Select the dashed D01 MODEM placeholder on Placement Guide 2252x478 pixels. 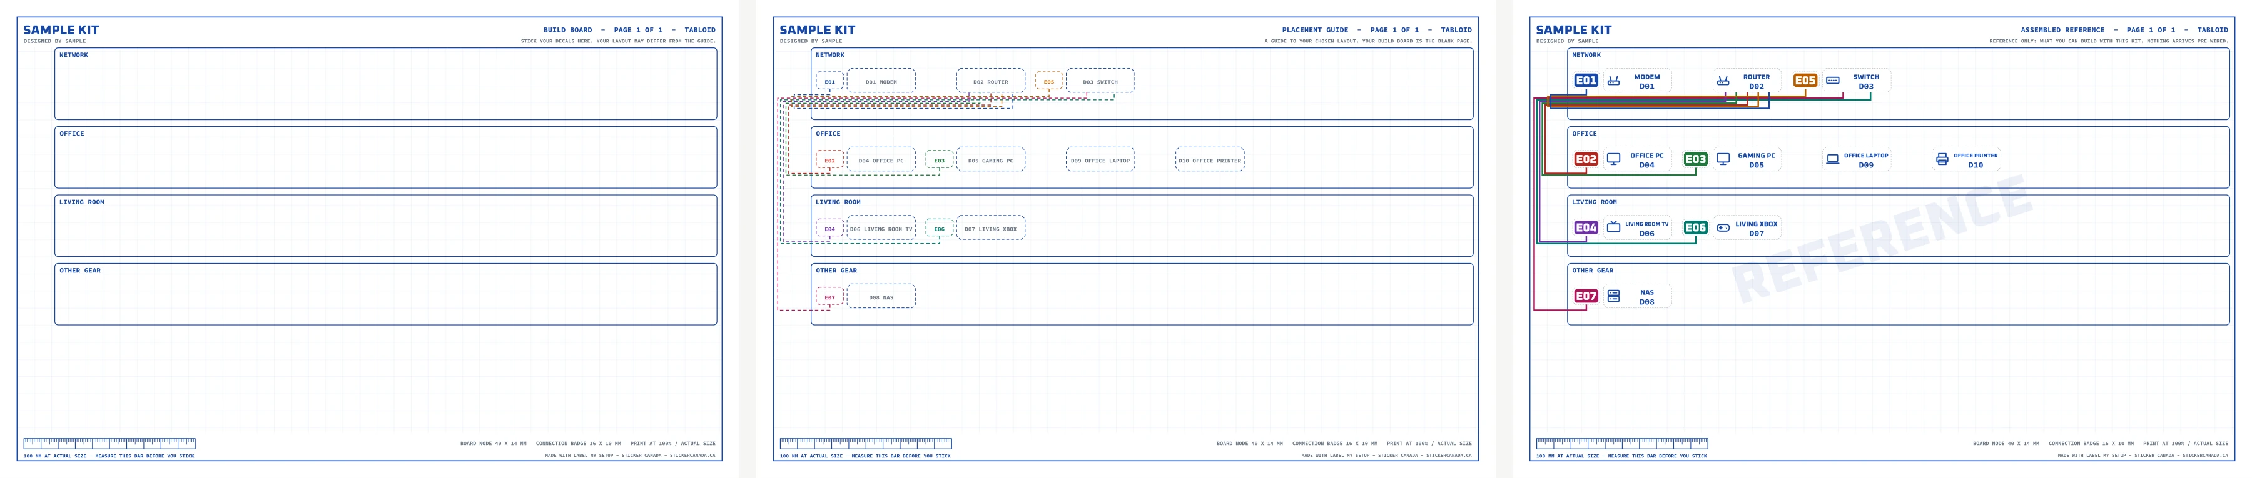coord(881,81)
